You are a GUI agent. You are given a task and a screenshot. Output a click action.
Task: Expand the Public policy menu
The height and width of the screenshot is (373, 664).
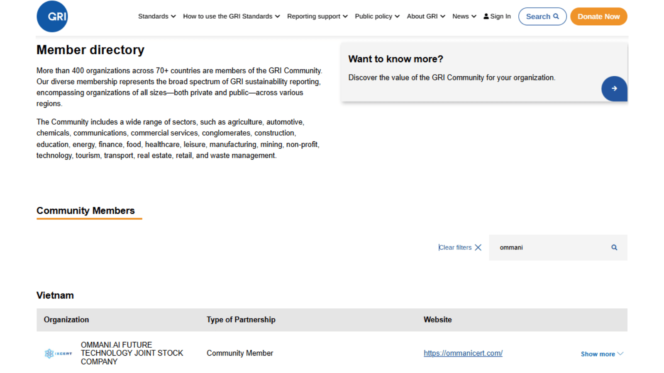coord(377,17)
